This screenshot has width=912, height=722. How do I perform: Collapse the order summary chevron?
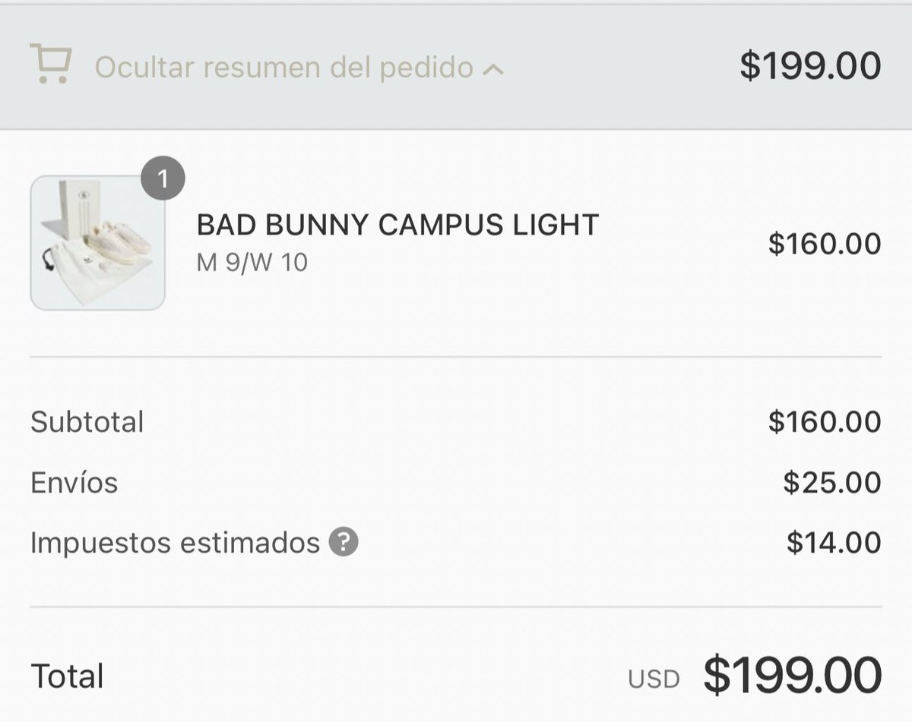pyautogui.click(x=492, y=70)
